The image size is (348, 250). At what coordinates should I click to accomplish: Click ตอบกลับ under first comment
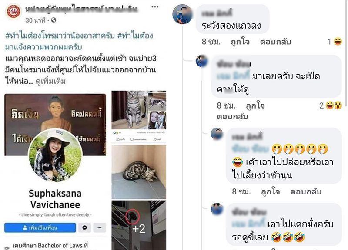tap(275, 42)
